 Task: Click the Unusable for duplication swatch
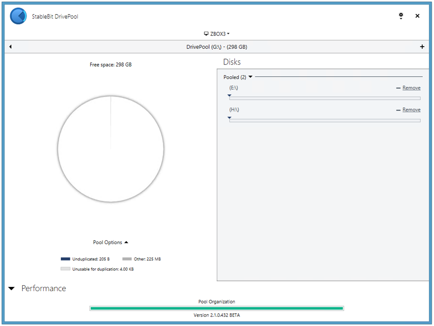click(x=65, y=269)
